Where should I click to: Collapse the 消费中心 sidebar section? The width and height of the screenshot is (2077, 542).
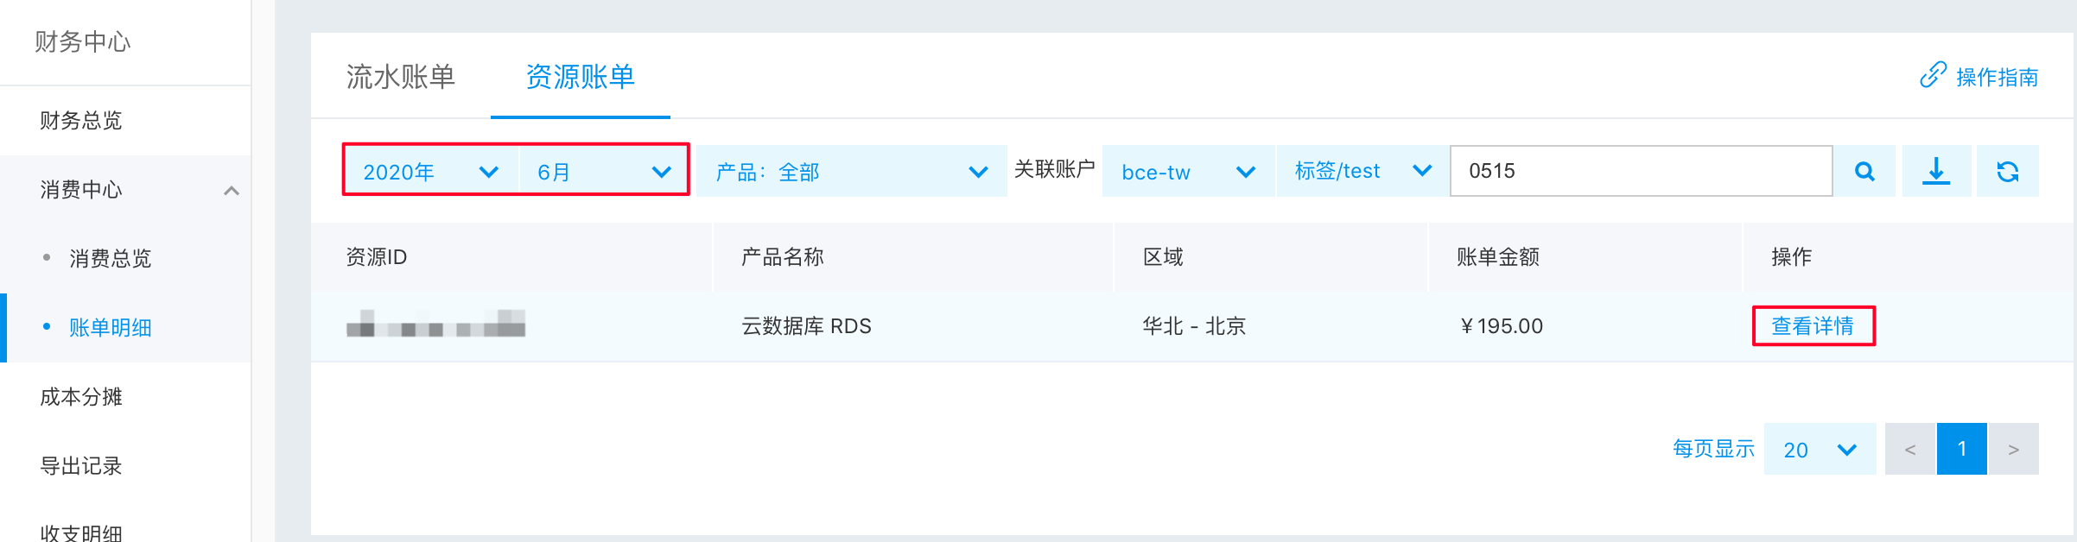pos(231,190)
